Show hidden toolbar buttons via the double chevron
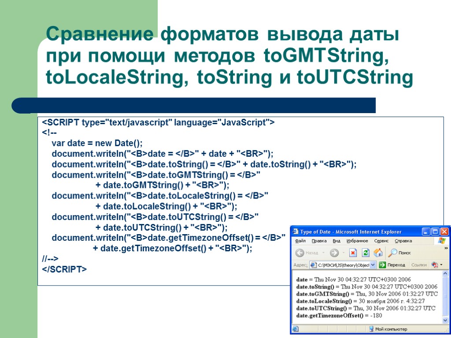 pyautogui.click(x=446, y=248)
